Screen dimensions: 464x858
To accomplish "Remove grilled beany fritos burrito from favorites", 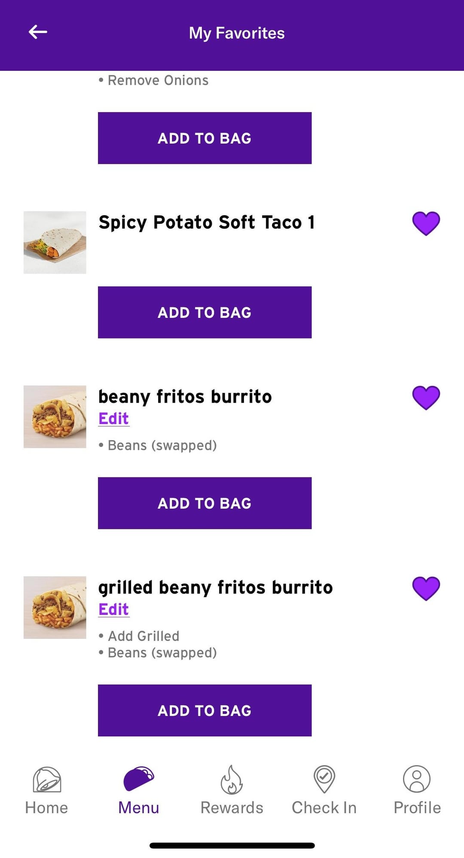I will [426, 588].
